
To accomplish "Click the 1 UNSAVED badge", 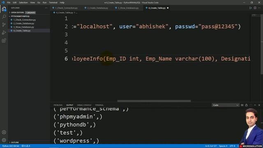I will point(30,13).
